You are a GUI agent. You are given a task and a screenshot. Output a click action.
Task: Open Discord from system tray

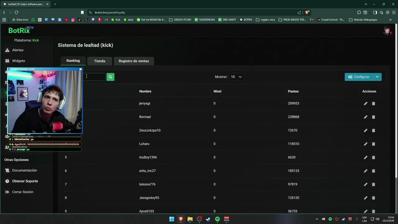[x=324, y=219]
